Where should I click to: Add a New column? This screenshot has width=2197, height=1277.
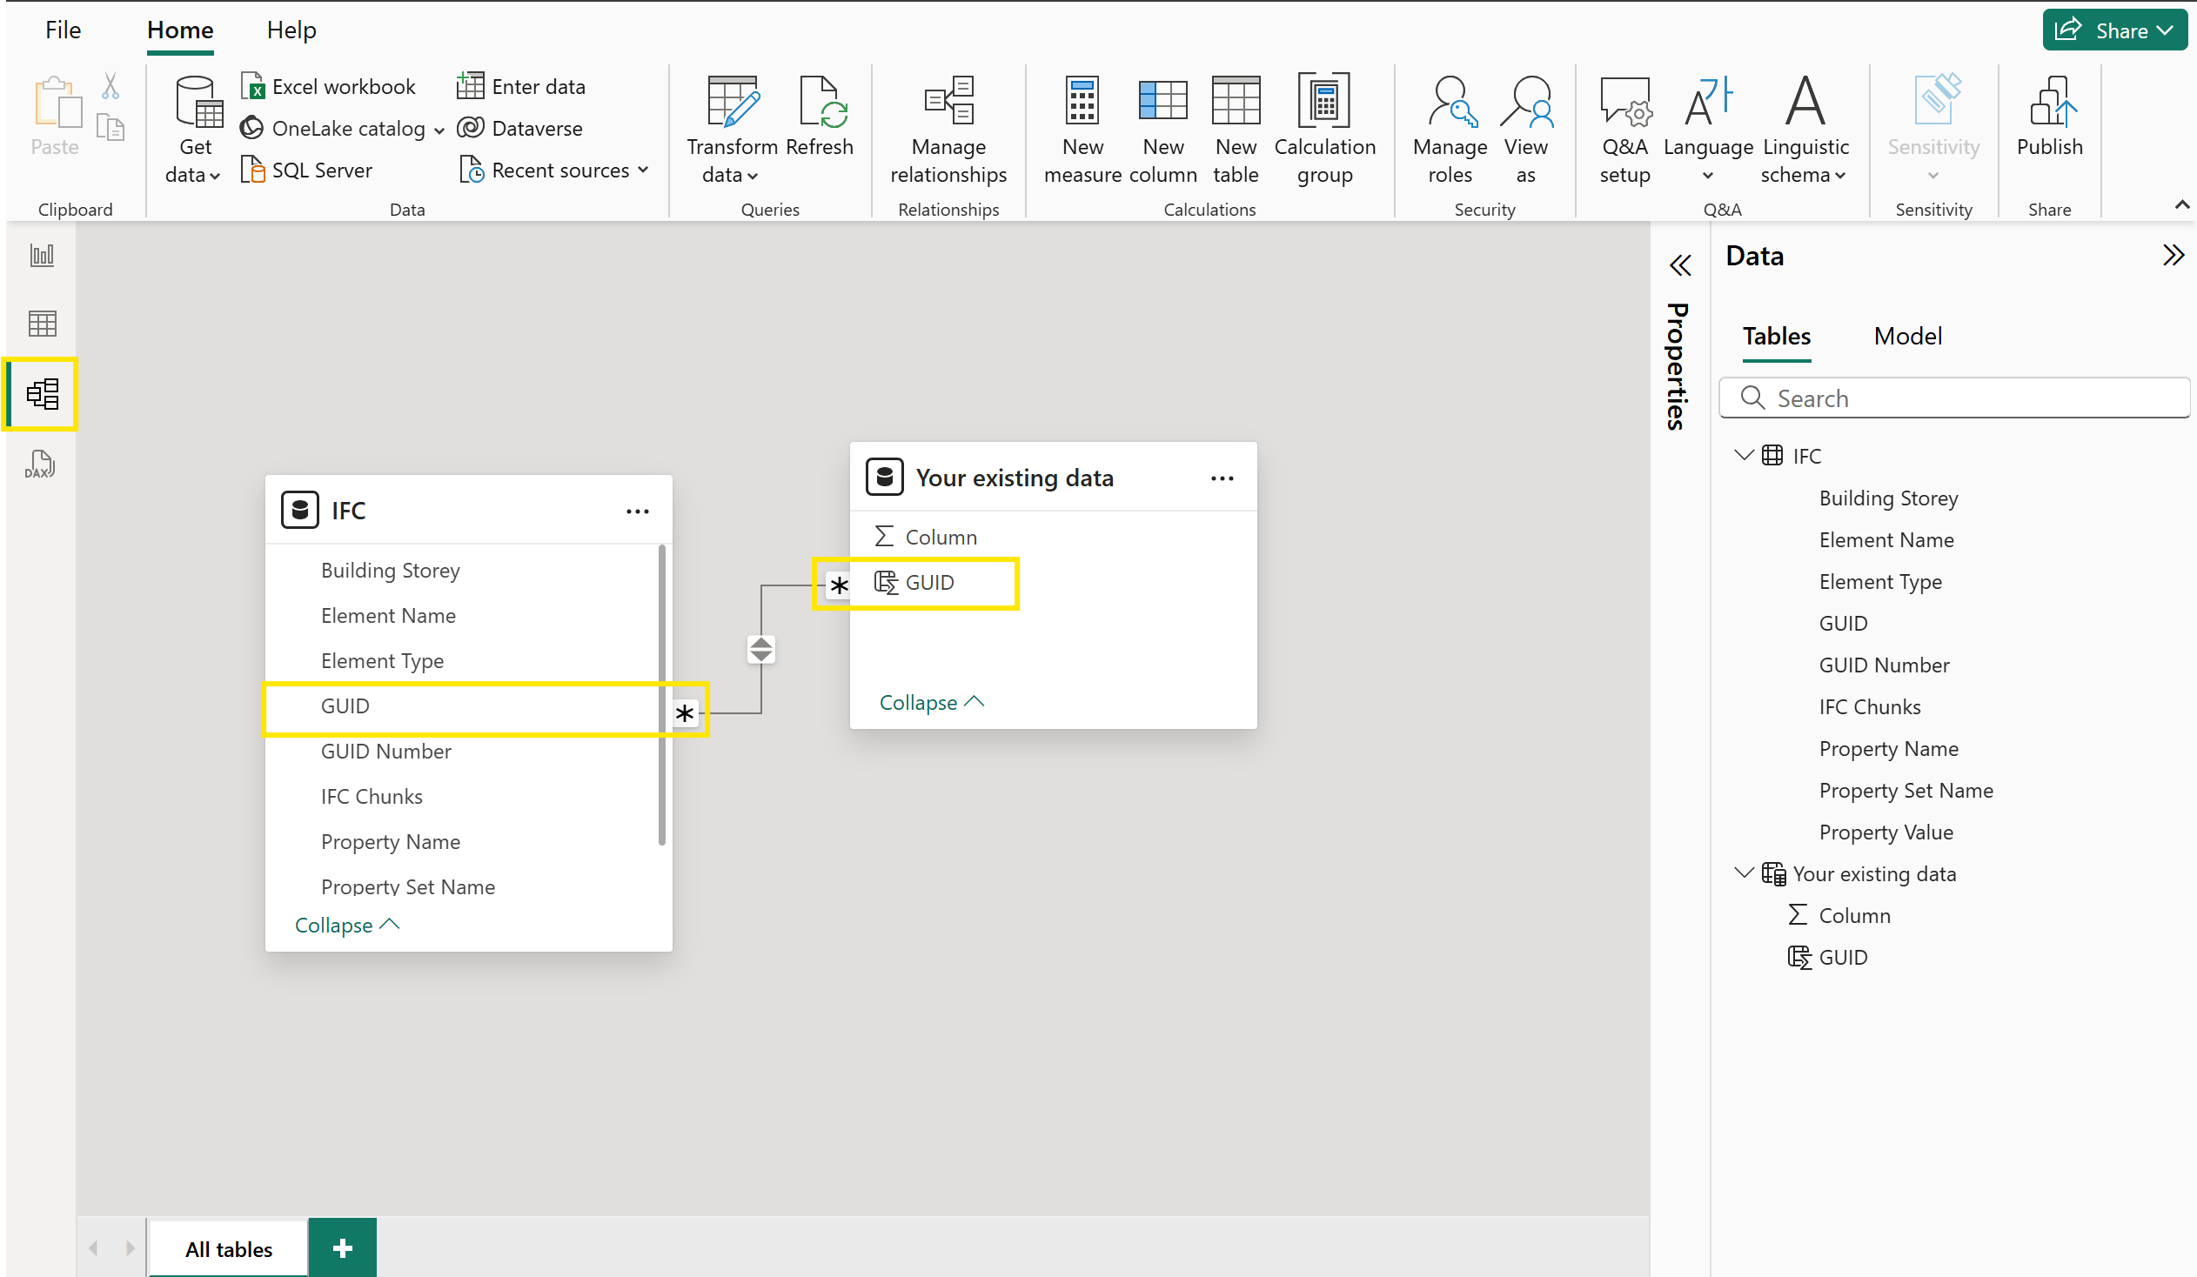point(1163,129)
